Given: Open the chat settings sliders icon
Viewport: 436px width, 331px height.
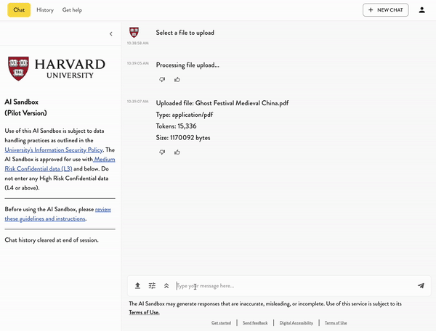Looking at the screenshot, I should 152,286.
